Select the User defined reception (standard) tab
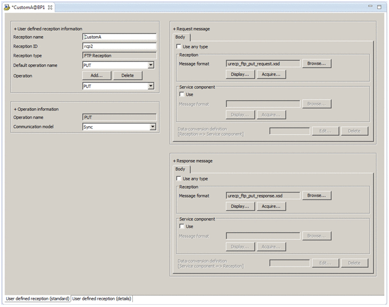This screenshot has height=307, width=389. pyautogui.click(x=37, y=298)
